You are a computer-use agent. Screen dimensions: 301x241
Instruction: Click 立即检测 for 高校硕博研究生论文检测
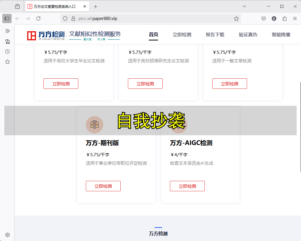[x=145, y=84]
